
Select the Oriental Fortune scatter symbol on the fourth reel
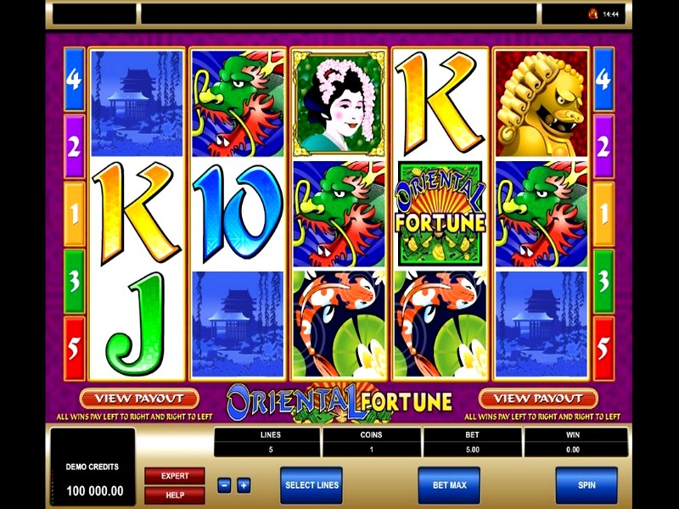click(440, 214)
